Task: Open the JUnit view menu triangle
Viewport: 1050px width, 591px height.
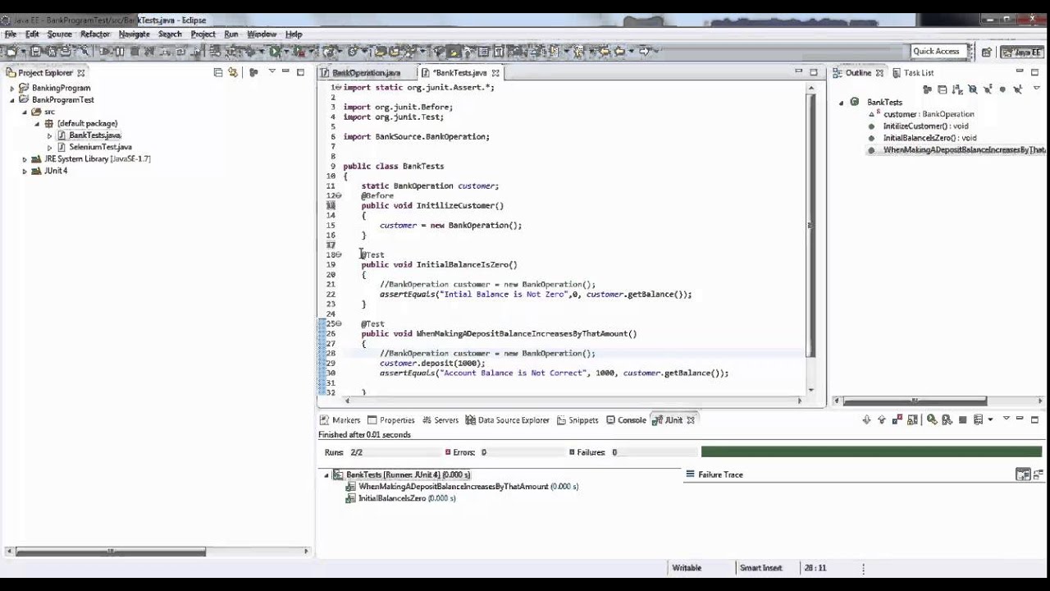Action: click(1007, 419)
